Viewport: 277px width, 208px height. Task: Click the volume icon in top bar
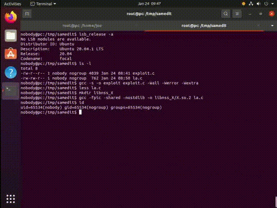point(258,4)
